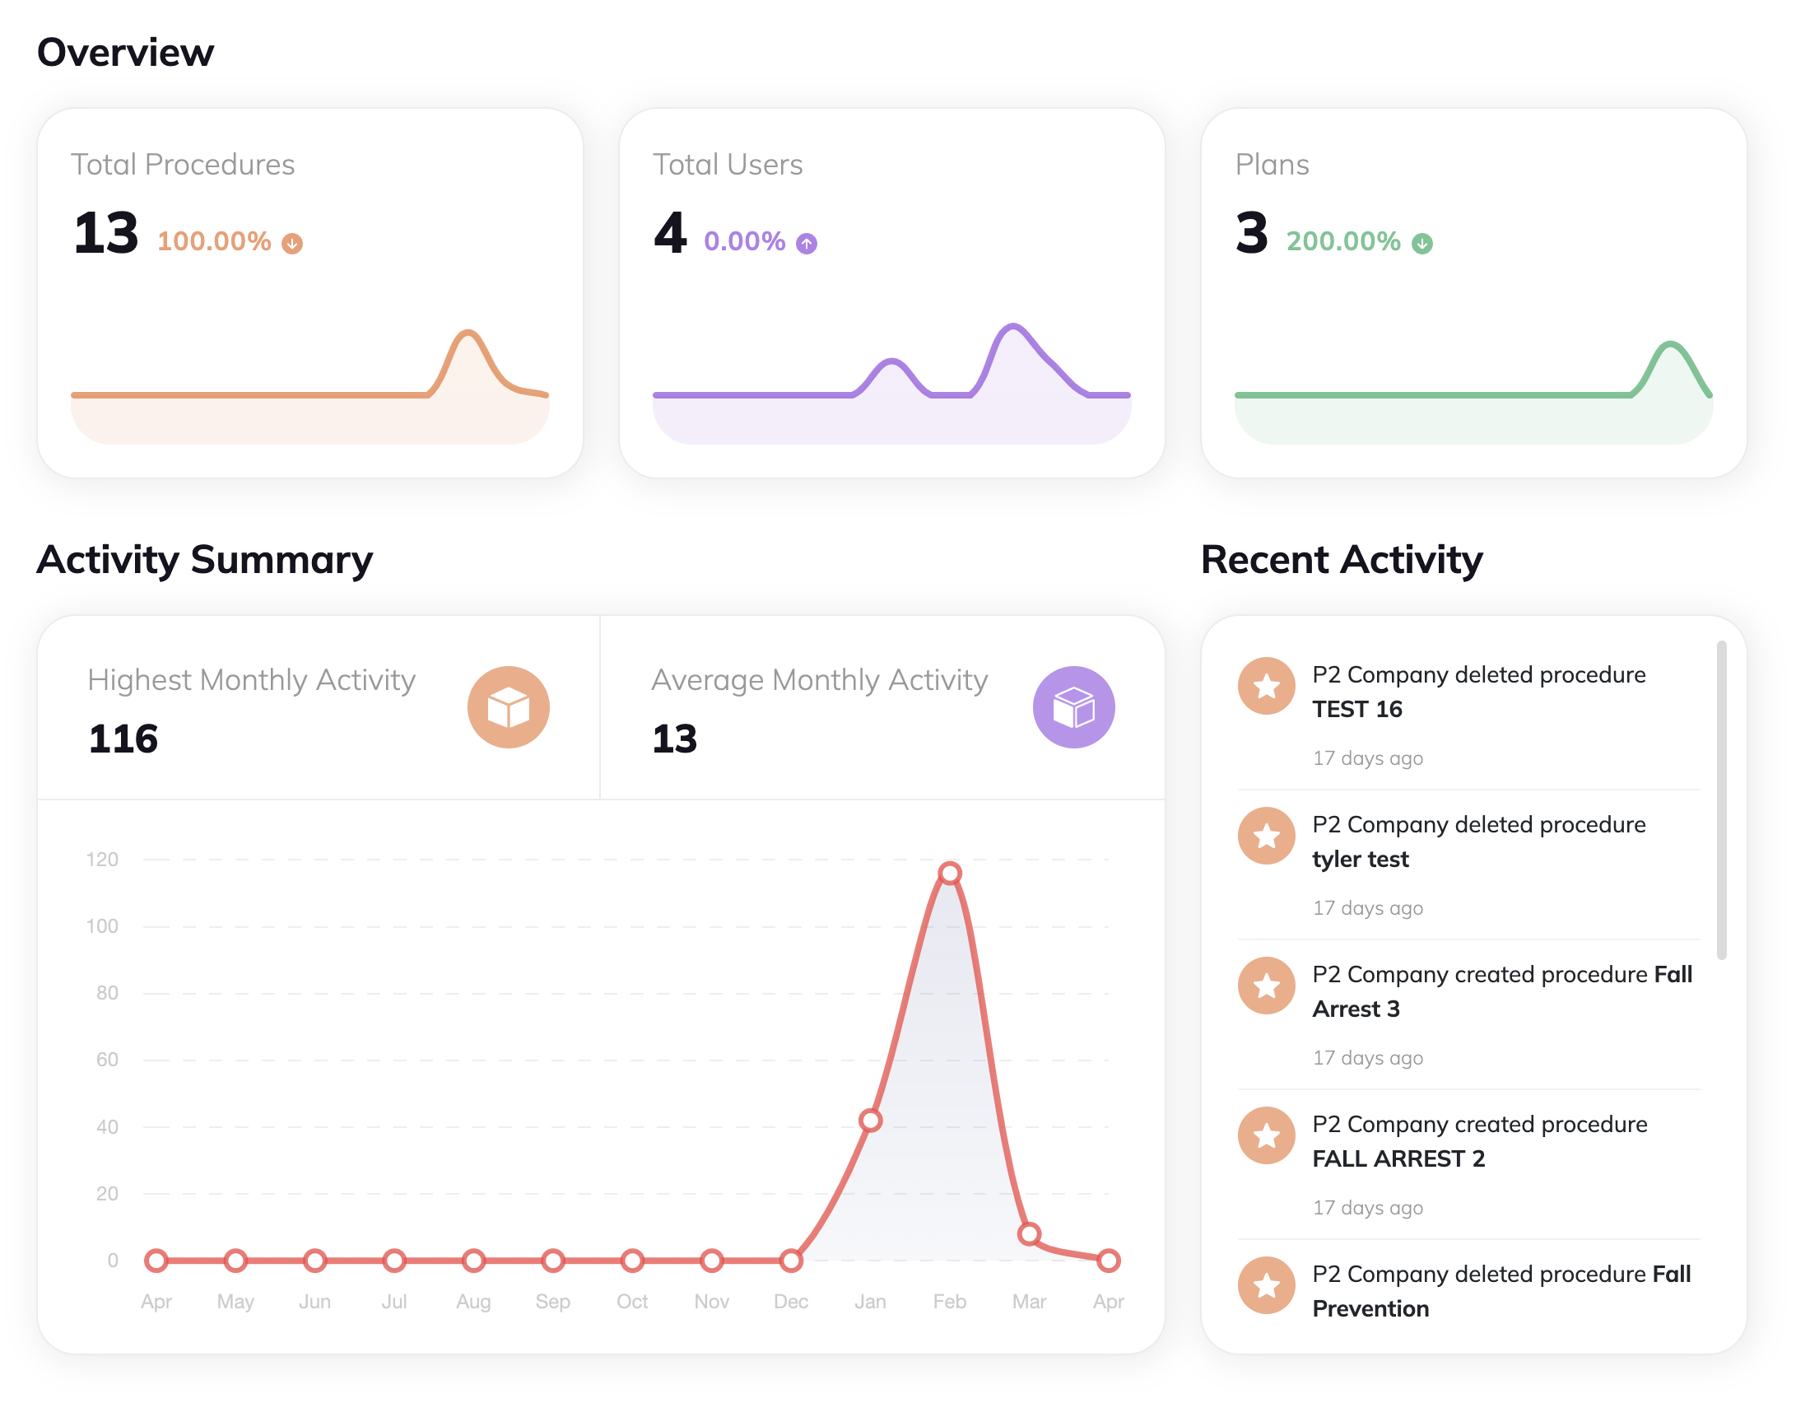
Task: Click the Plans card title
Action: coord(1273,165)
